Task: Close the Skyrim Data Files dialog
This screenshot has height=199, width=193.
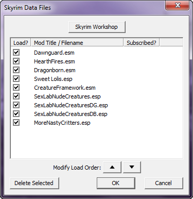Action: coord(178,5)
